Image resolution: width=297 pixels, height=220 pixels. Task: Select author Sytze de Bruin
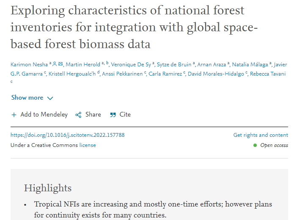pos(174,65)
